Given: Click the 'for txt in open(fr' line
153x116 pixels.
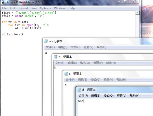Looking at the screenshot, I should pos(29,25).
